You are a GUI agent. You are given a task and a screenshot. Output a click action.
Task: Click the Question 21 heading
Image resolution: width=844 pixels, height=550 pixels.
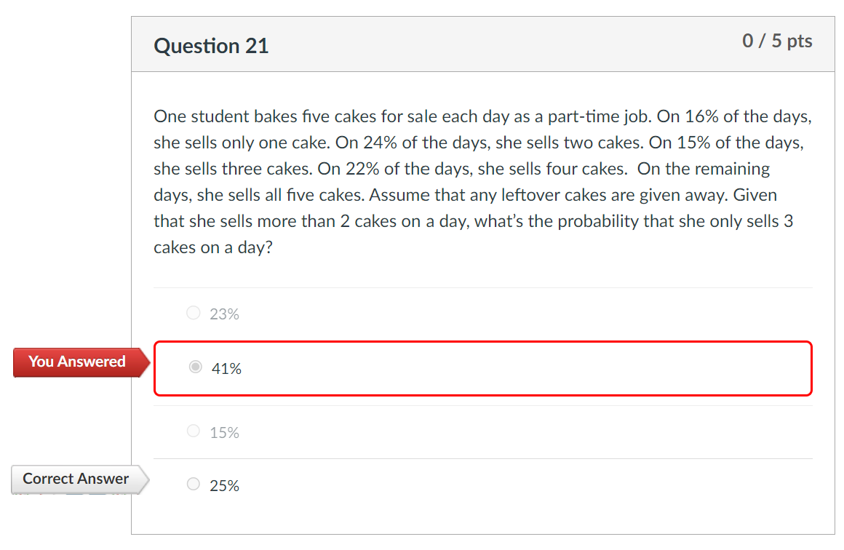211,45
